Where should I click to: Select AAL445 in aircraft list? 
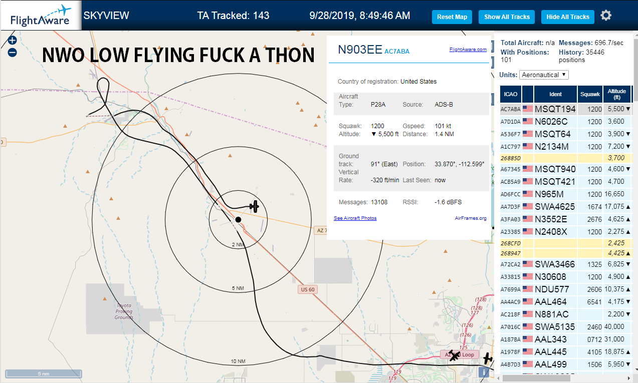pos(565,351)
